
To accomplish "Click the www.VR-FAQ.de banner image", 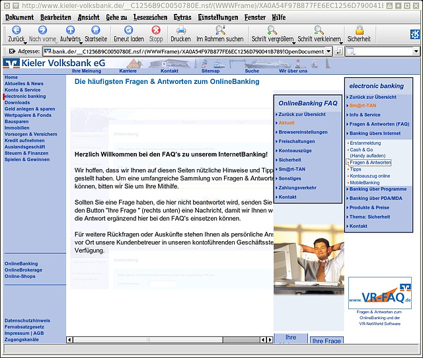I will coord(380,293).
